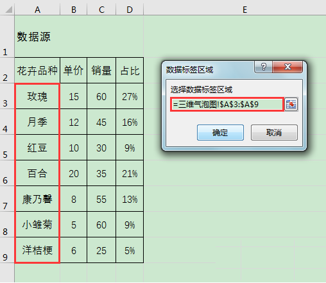Click the 洋桔梗 price cell 6

(74, 250)
